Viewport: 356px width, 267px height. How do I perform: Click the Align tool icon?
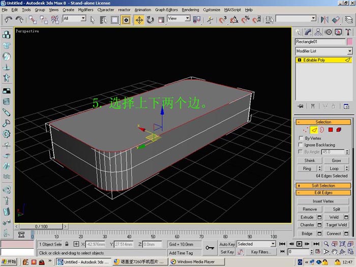[x=336, y=20]
